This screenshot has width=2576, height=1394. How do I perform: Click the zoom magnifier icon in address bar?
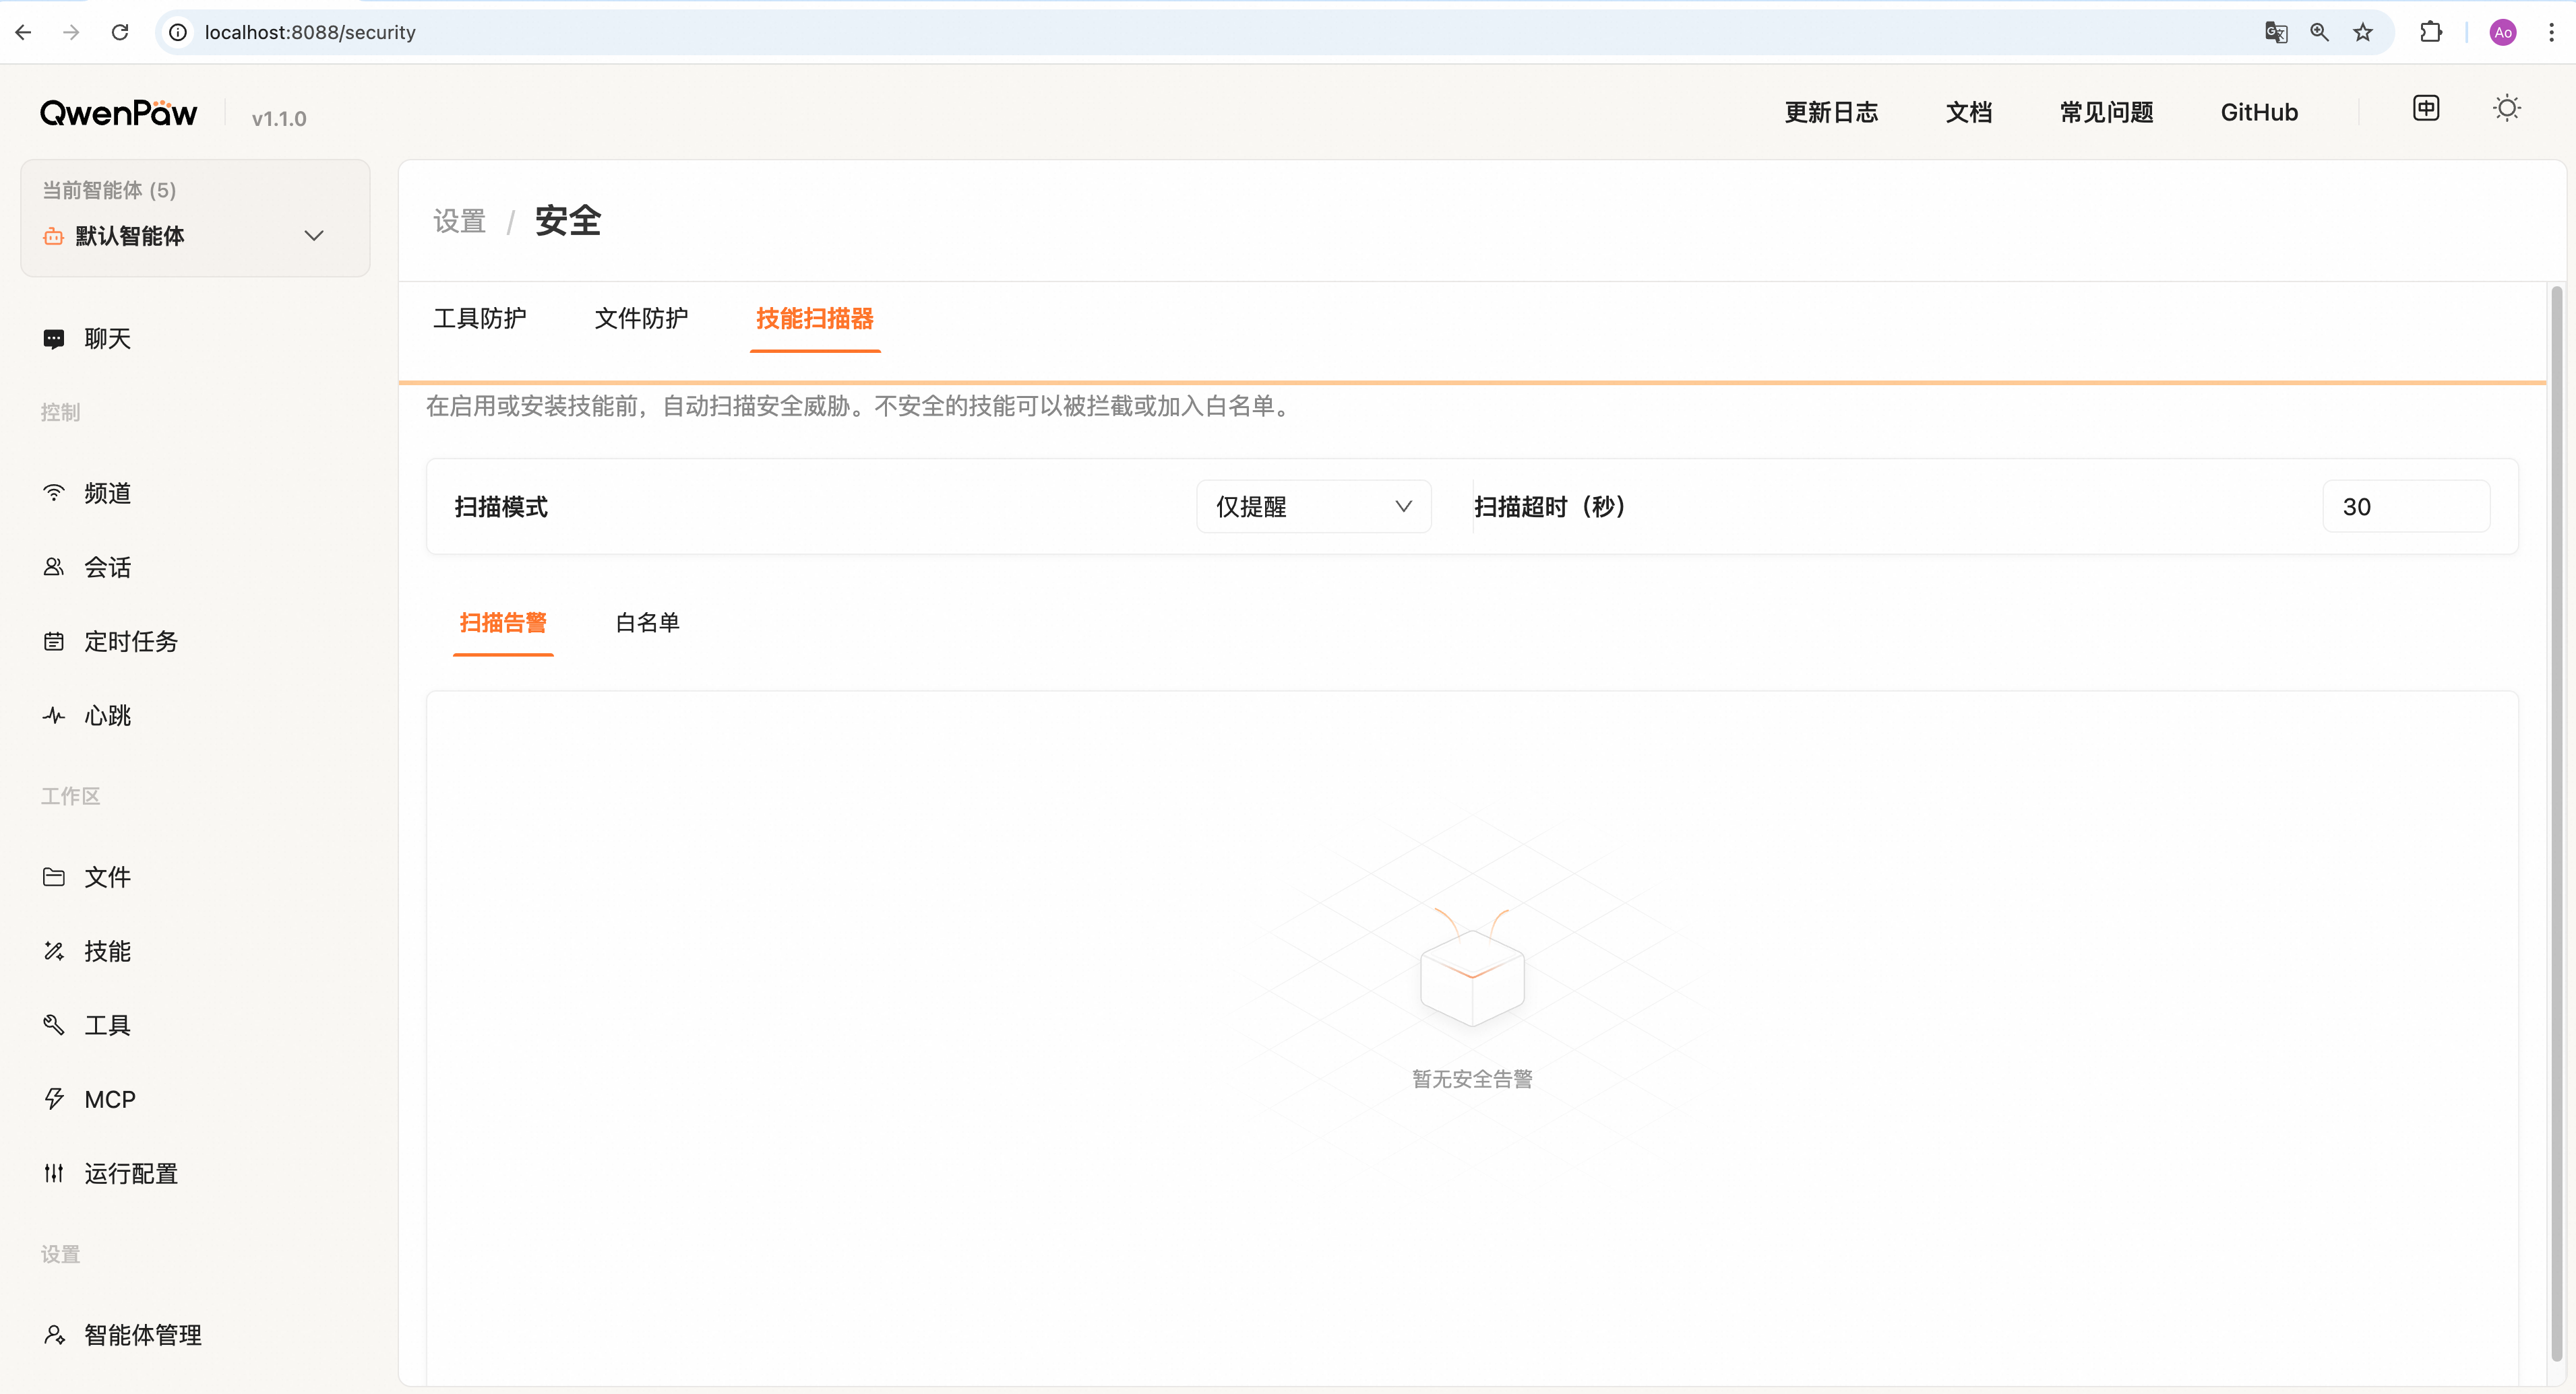pyautogui.click(x=2320, y=32)
